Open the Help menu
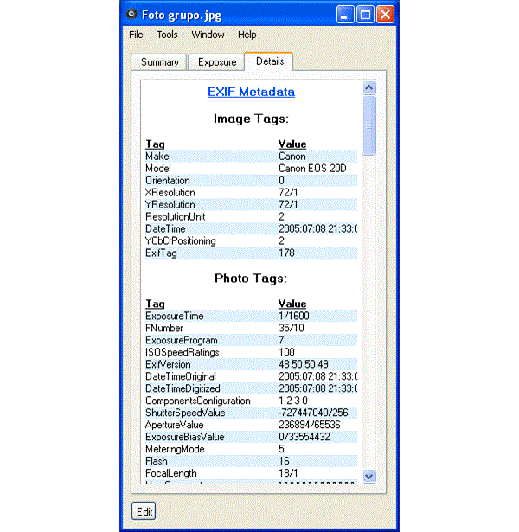The width and height of the screenshot is (519, 532). click(x=247, y=35)
